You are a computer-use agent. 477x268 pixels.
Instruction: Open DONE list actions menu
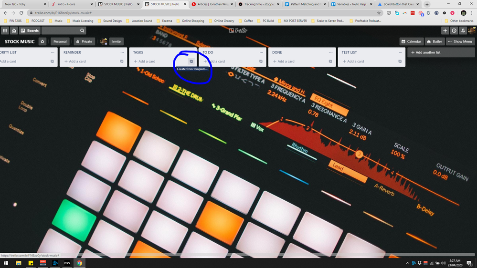tap(331, 52)
